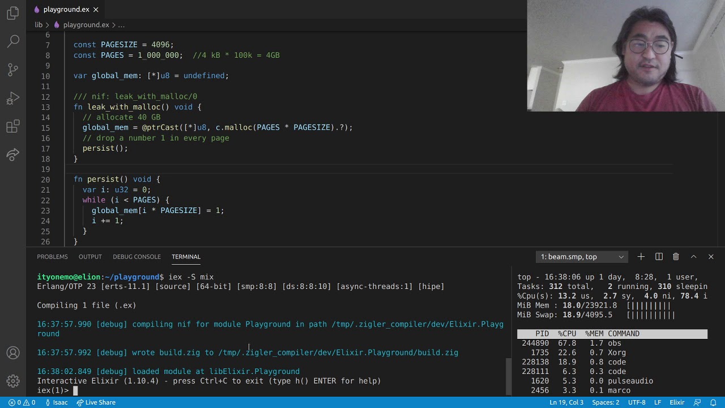The height and width of the screenshot is (408, 725).
Task: Open the feedback icon in status bar
Action: click(697, 402)
